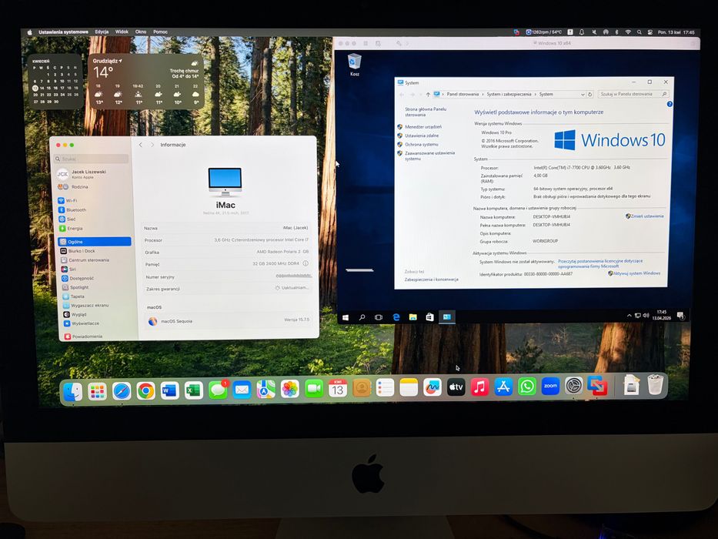Select Energia in the settings sidebar

coord(71,228)
